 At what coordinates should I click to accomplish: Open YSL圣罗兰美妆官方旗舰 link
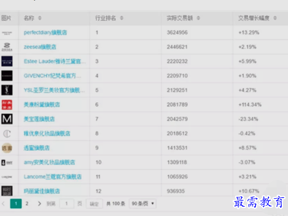(54, 90)
